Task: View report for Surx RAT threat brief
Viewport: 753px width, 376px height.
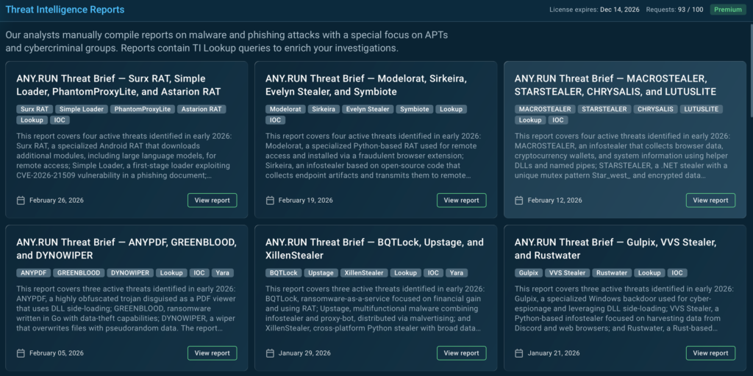Action: pyautogui.click(x=212, y=200)
